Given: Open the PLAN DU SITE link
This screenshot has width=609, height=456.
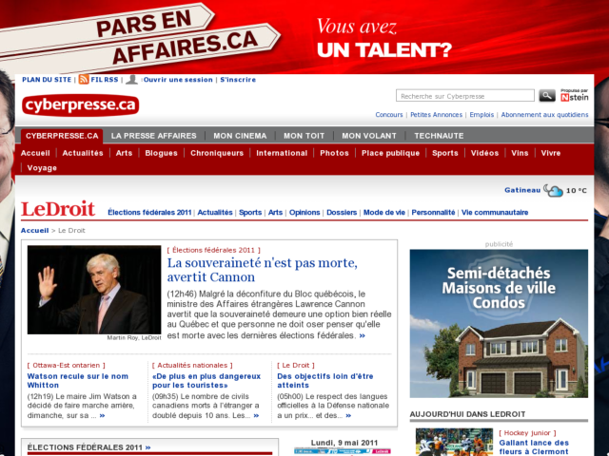Looking at the screenshot, I should pyautogui.click(x=47, y=80).
